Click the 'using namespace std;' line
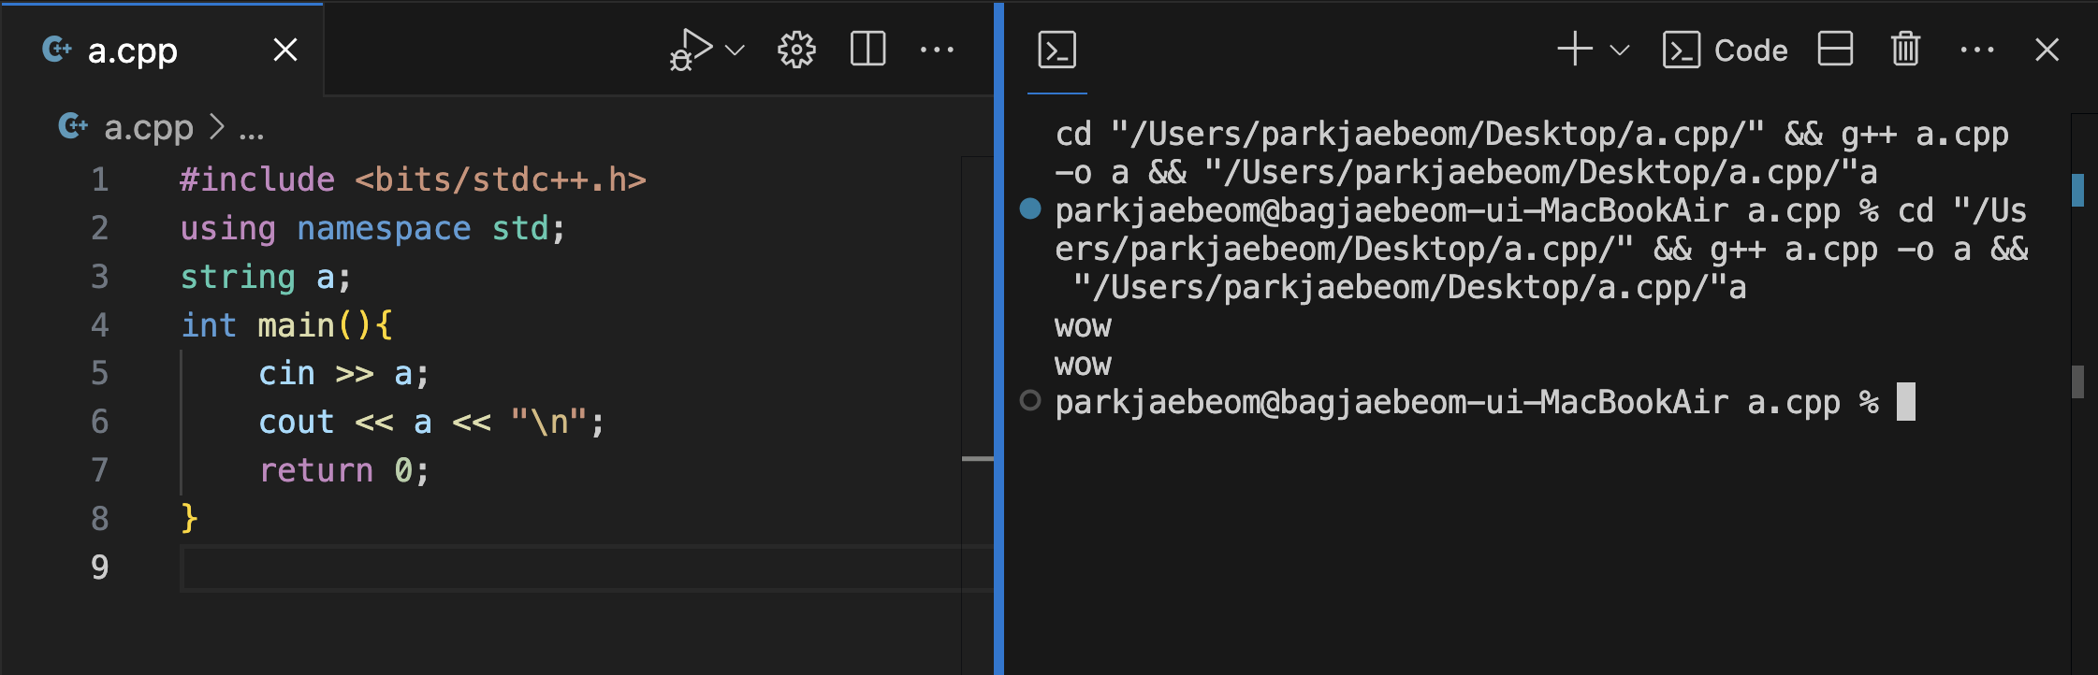Screen dimensions: 2098x675 (x=372, y=228)
